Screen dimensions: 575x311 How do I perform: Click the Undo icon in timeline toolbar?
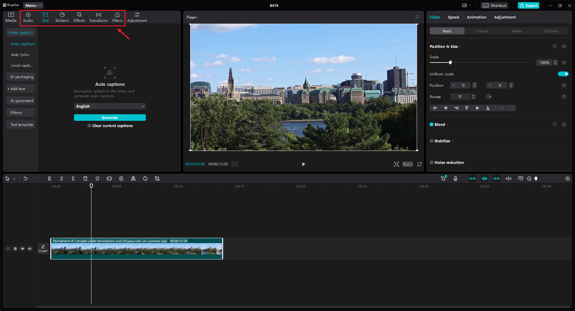pyautogui.click(x=25, y=179)
